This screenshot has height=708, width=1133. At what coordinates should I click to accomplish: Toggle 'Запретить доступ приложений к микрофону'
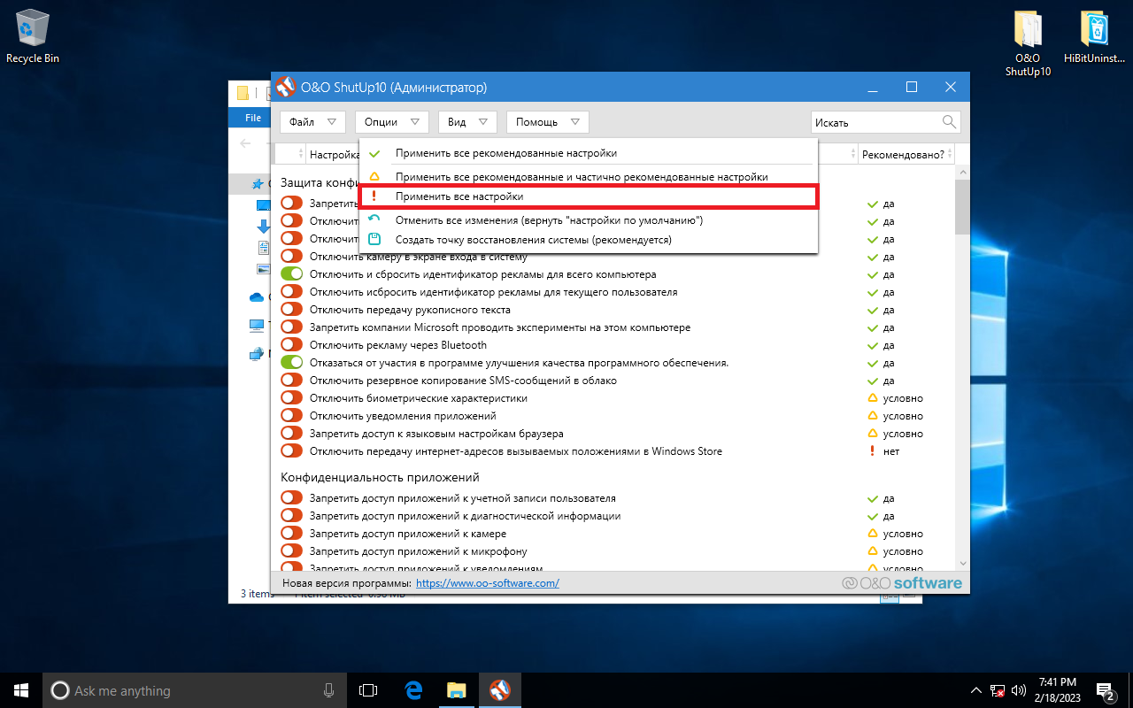[292, 551]
